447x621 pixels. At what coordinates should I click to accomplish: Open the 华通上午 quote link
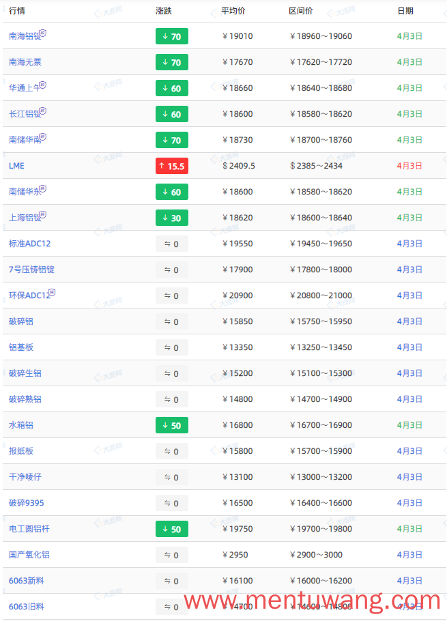pyautogui.click(x=25, y=88)
